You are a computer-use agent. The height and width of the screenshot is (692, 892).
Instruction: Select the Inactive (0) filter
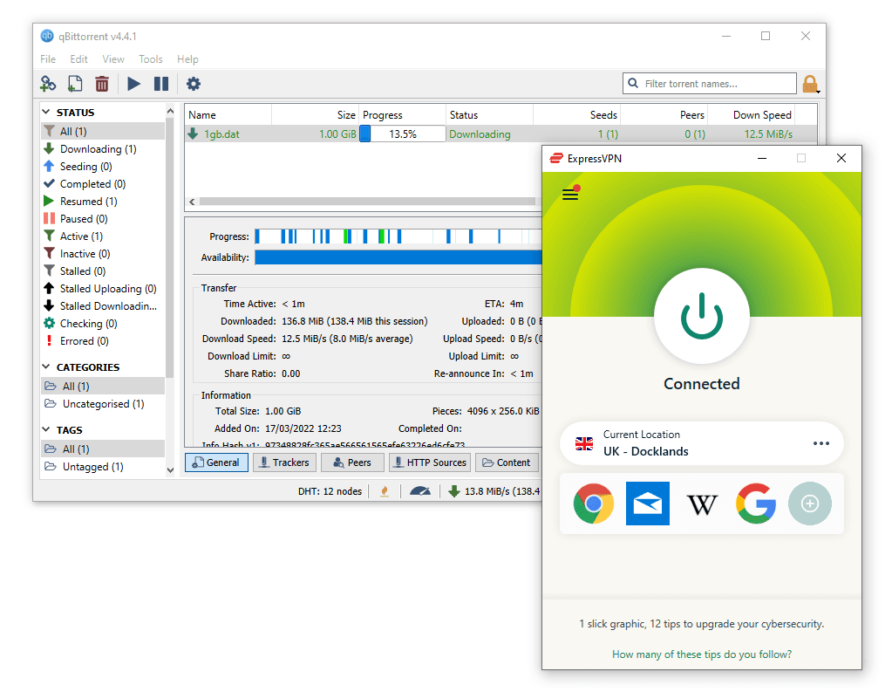pyautogui.click(x=103, y=253)
